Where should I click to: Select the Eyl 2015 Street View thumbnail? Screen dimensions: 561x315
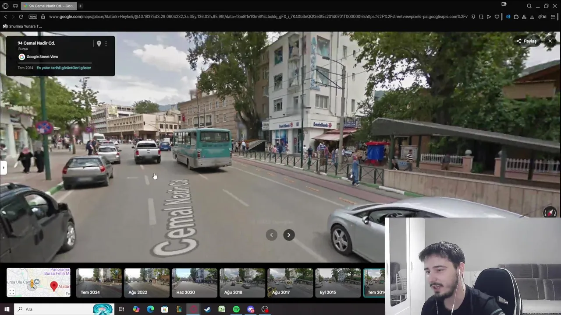pyautogui.click(x=337, y=283)
